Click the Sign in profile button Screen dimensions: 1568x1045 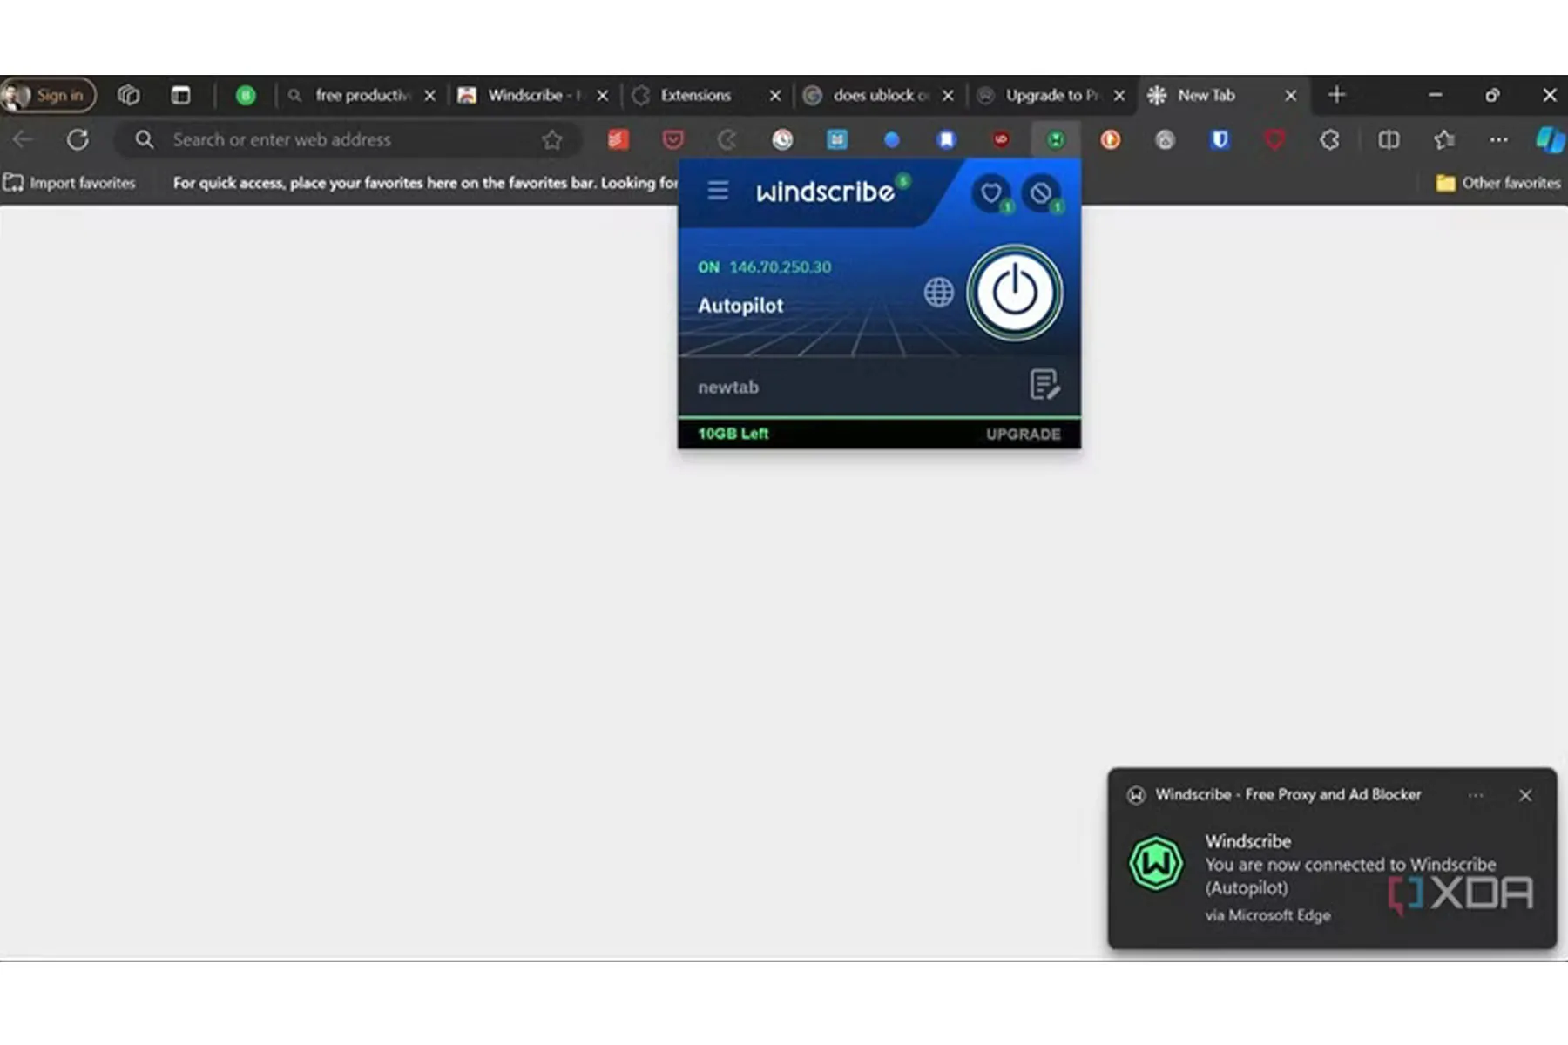[49, 96]
